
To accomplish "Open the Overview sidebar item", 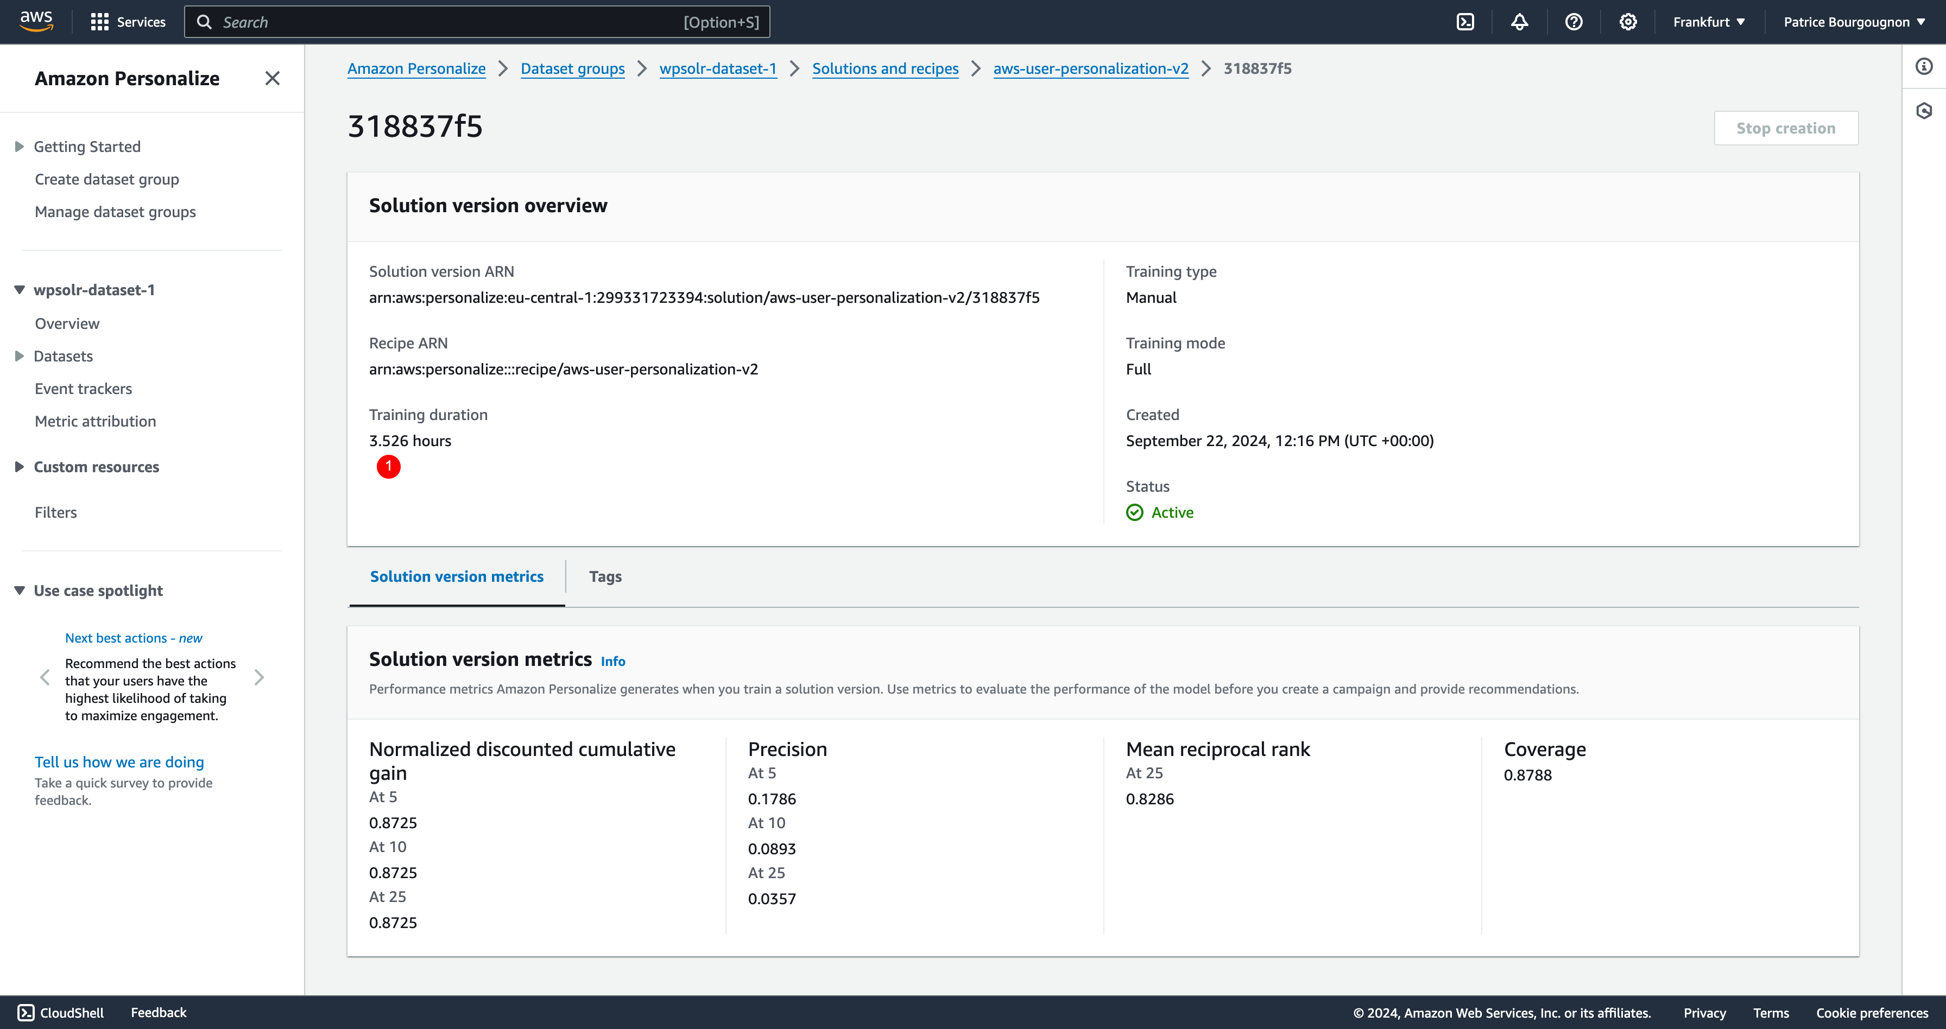I will pyautogui.click(x=67, y=323).
